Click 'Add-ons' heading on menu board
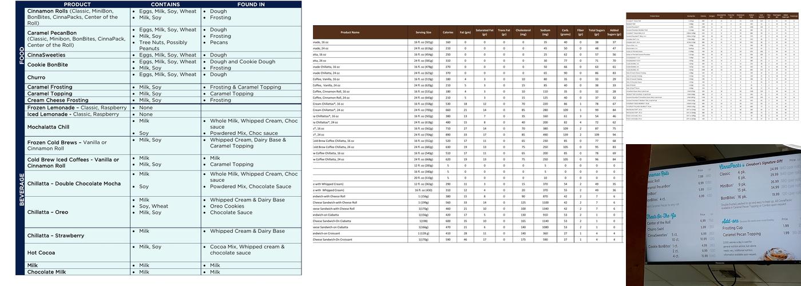The width and height of the screenshot is (801, 286). [730, 220]
